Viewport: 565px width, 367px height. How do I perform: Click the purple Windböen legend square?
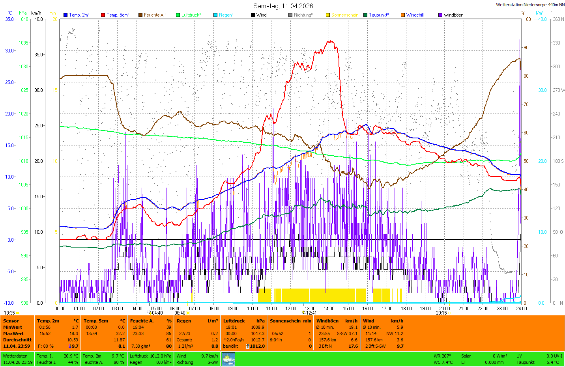(440, 15)
